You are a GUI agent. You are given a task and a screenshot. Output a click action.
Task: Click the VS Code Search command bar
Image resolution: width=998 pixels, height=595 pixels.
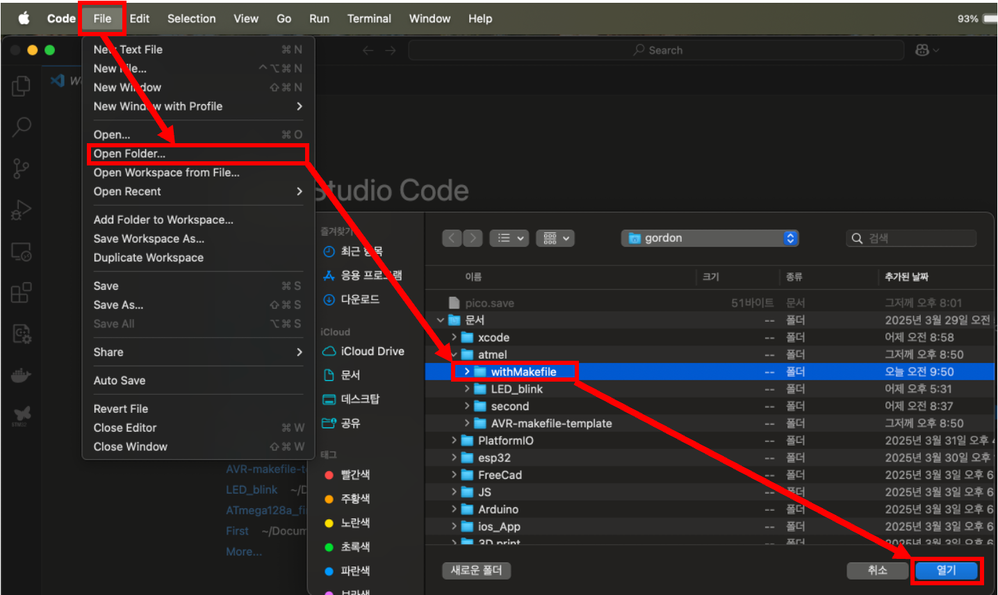click(656, 50)
